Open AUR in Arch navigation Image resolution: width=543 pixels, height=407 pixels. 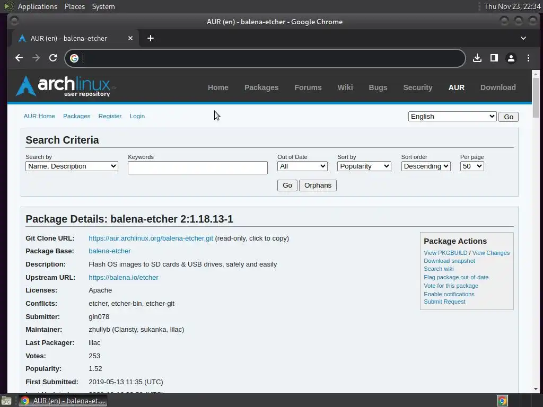(457, 87)
